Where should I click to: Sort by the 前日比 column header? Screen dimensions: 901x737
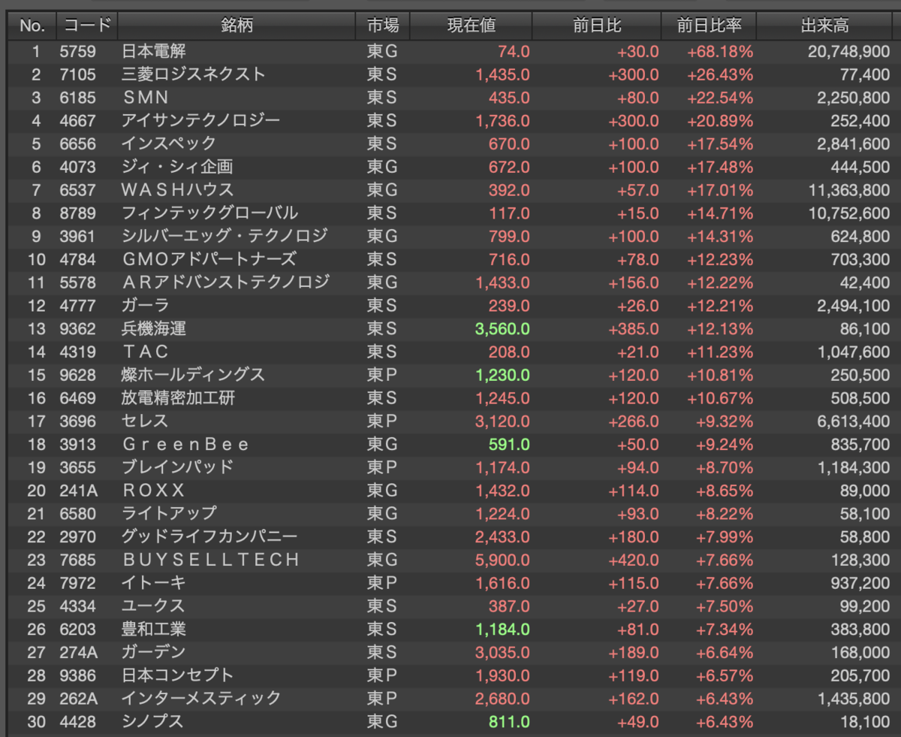pos(597,26)
